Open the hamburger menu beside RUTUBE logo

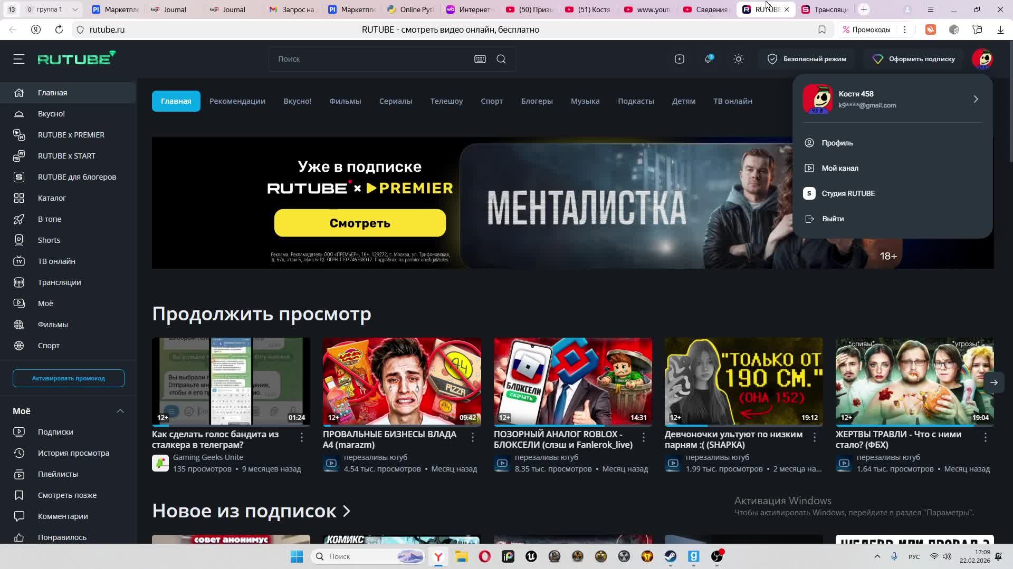click(19, 59)
